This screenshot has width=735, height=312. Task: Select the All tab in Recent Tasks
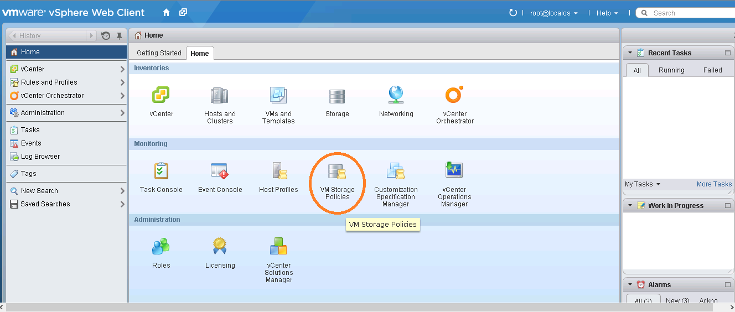coord(637,70)
